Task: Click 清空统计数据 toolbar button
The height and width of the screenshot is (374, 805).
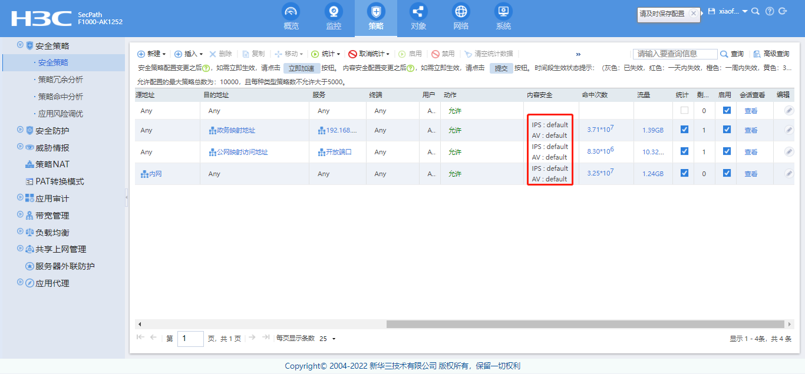Action: (x=489, y=54)
